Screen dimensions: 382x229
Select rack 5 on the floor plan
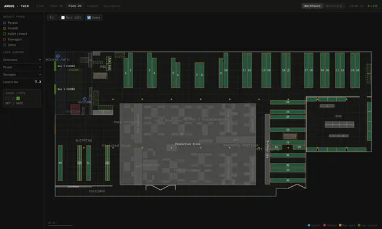pyautogui.click(x=173, y=73)
